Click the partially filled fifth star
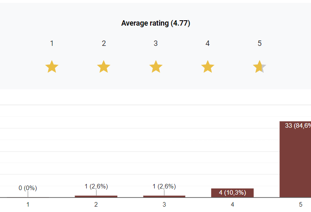The width and height of the screenshot is (311, 212). tap(260, 67)
